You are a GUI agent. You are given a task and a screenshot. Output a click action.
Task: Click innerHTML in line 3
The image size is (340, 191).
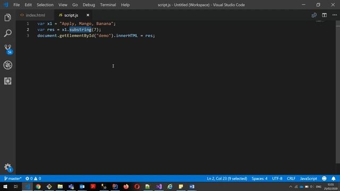tap(127, 36)
